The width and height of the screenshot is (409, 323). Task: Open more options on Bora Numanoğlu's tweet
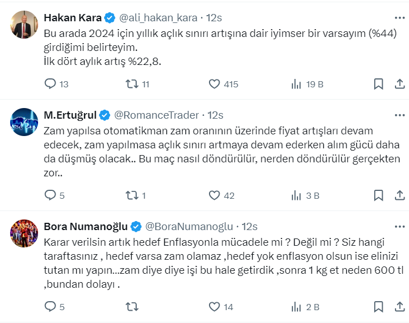tap(399, 227)
